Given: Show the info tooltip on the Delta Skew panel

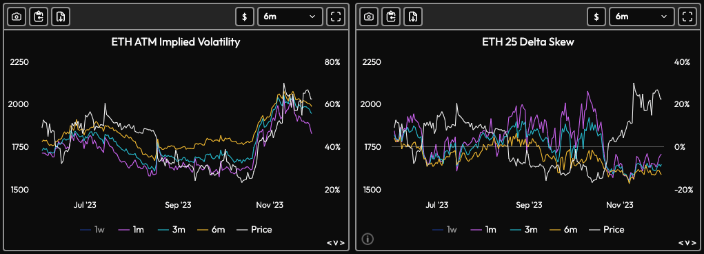Looking at the screenshot, I should (368, 239).
